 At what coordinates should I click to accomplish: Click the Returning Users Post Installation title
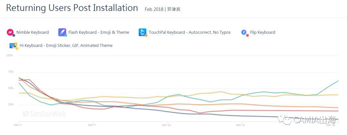72,8
